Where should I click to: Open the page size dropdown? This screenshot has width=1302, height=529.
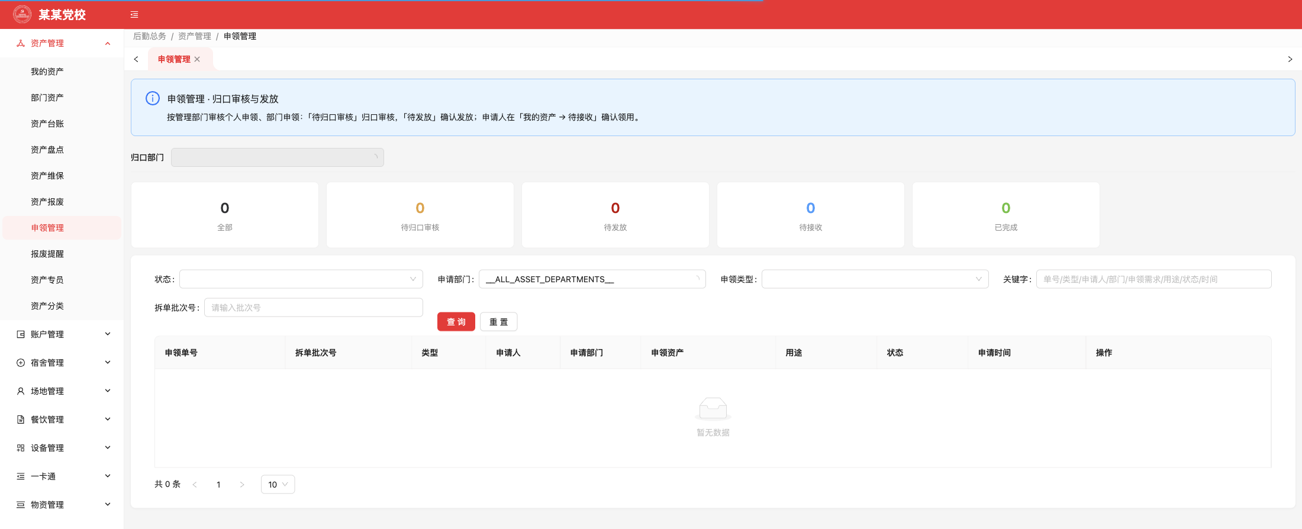(278, 485)
